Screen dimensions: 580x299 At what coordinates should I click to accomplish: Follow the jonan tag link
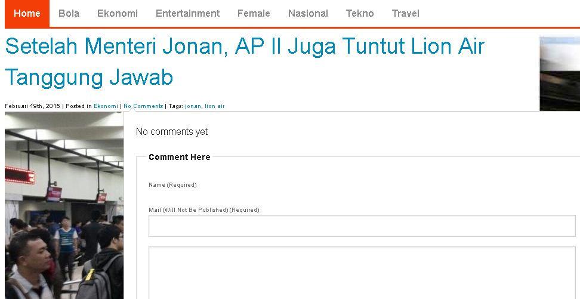[193, 106]
